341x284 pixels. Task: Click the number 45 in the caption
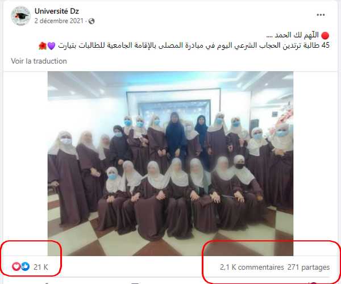pyautogui.click(x=325, y=45)
